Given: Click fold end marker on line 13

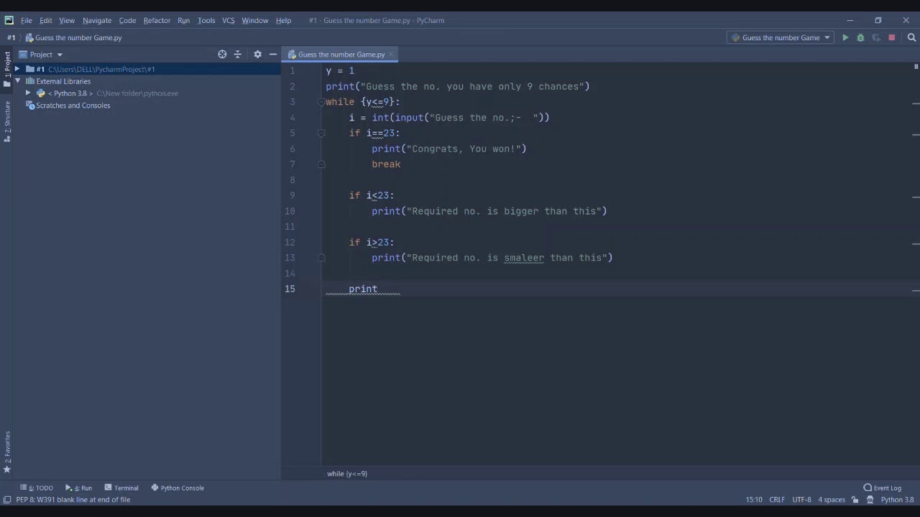Looking at the screenshot, I should click(321, 258).
